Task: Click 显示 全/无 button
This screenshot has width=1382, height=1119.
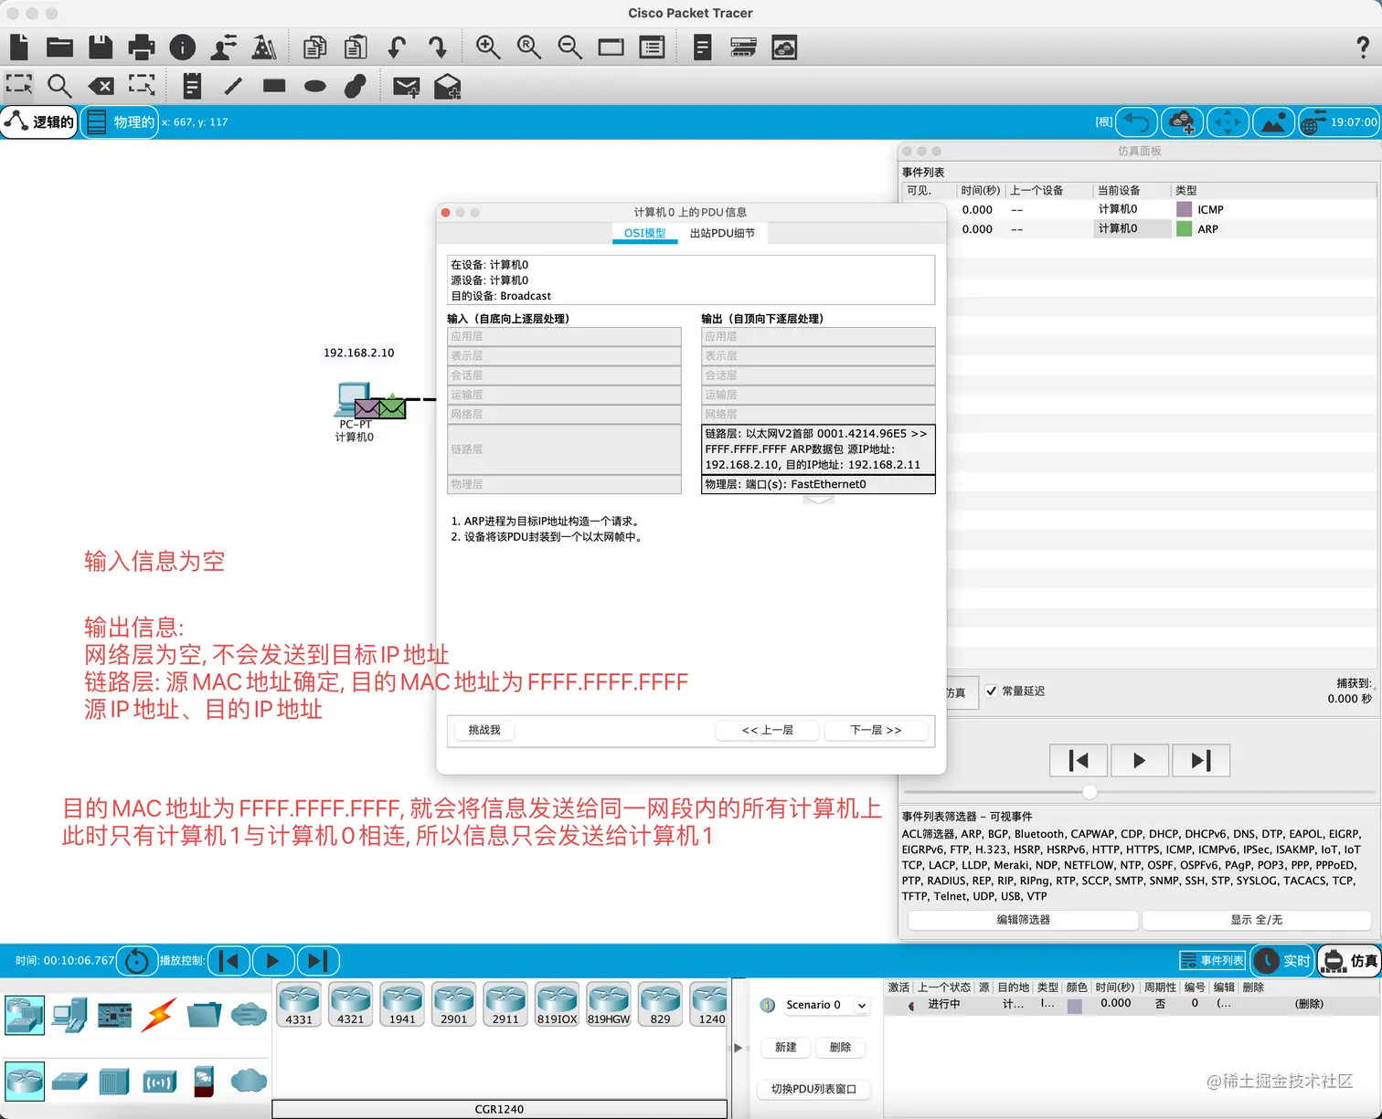Action: pyautogui.click(x=1256, y=920)
